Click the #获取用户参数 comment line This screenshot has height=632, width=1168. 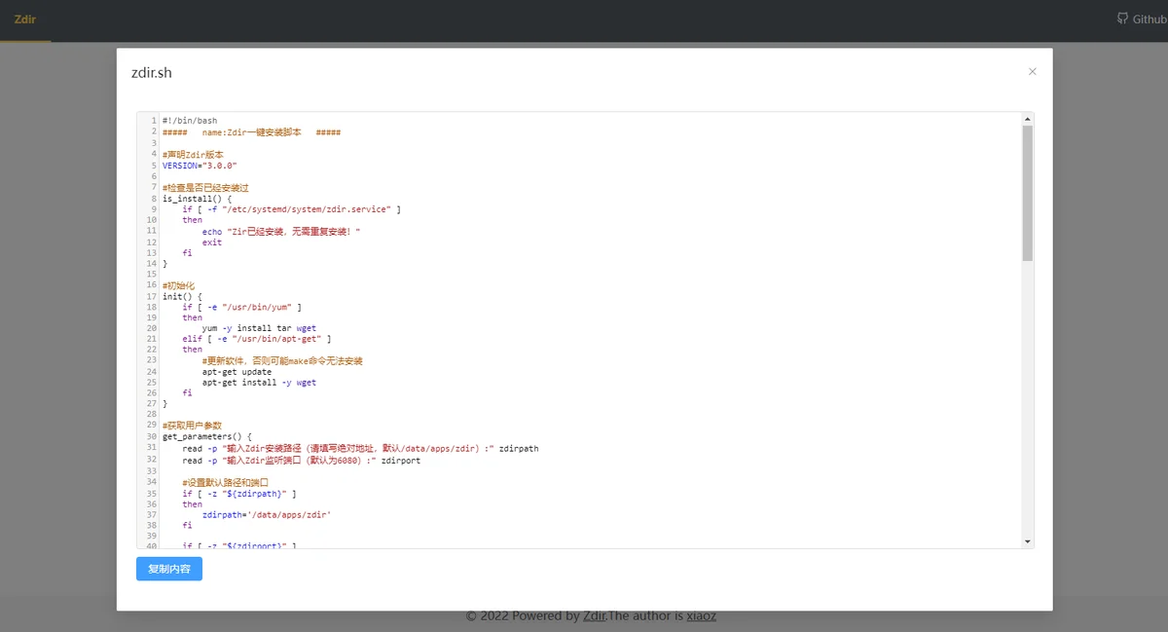click(192, 425)
